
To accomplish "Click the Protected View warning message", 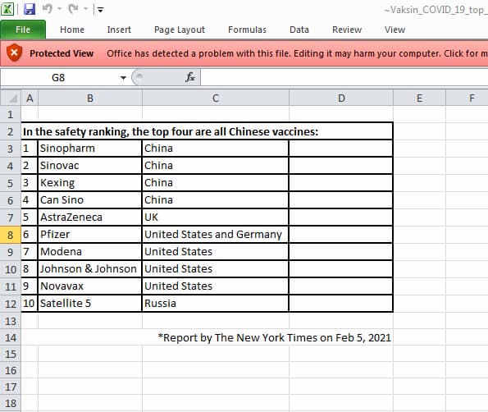I will 297,53.
